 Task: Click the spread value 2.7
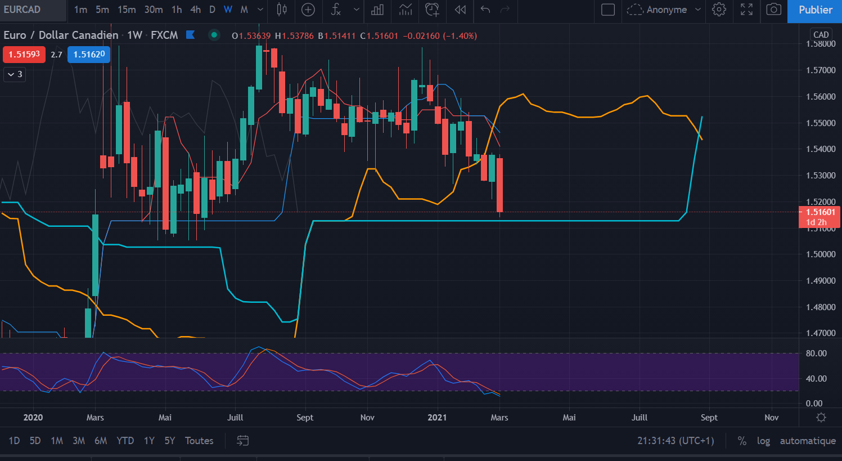(56, 55)
